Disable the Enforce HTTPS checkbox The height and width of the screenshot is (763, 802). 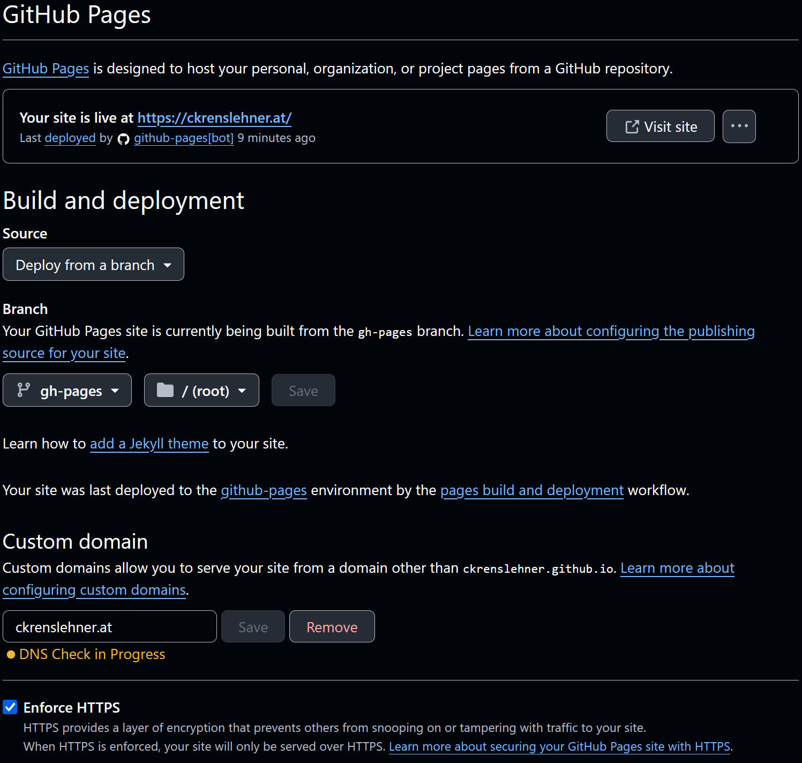(x=10, y=707)
